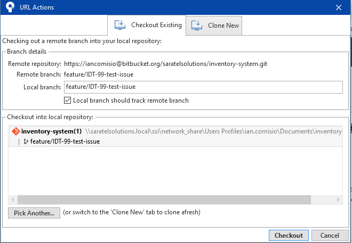
Task: Click the branch icon next to feature/IDT-99-test-issue
Action: pyautogui.click(x=26, y=141)
